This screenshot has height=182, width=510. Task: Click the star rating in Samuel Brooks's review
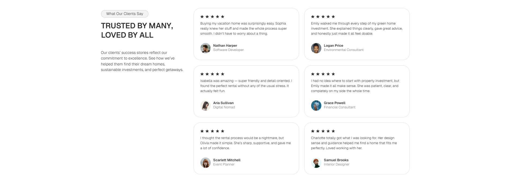click(323, 131)
